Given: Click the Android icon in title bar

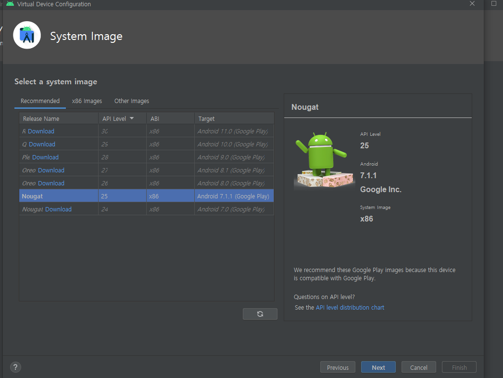Looking at the screenshot, I should (x=10, y=4).
